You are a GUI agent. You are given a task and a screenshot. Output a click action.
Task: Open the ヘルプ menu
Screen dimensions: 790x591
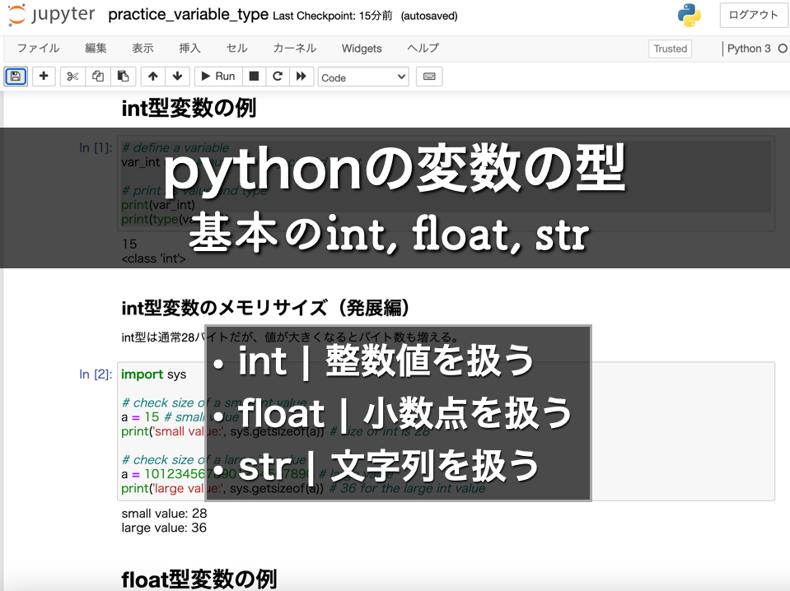pyautogui.click(x=422, y=48)
